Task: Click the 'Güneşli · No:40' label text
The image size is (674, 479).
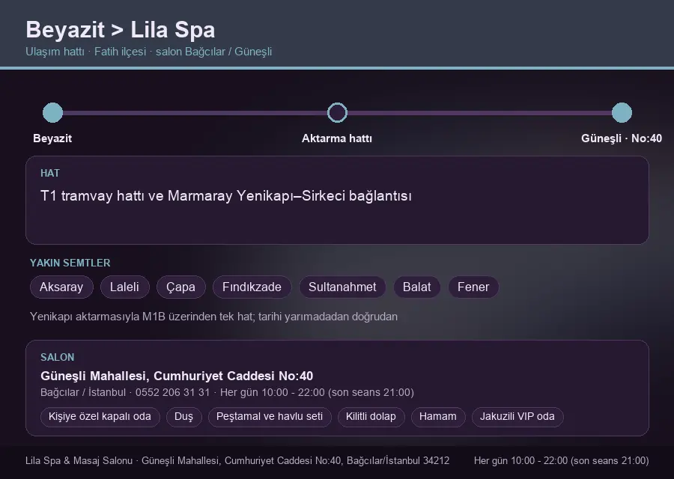Action: [x=622, y=138]
